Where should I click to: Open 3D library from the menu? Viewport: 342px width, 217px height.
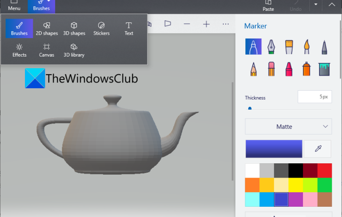tap(74, 50)
